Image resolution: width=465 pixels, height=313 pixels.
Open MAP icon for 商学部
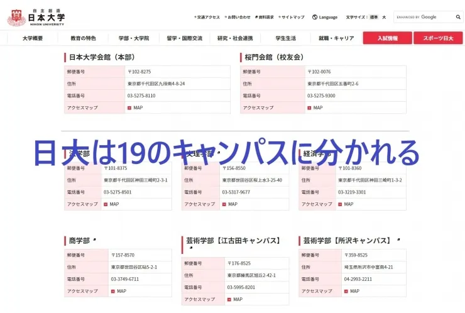click(x=113, y=292)
